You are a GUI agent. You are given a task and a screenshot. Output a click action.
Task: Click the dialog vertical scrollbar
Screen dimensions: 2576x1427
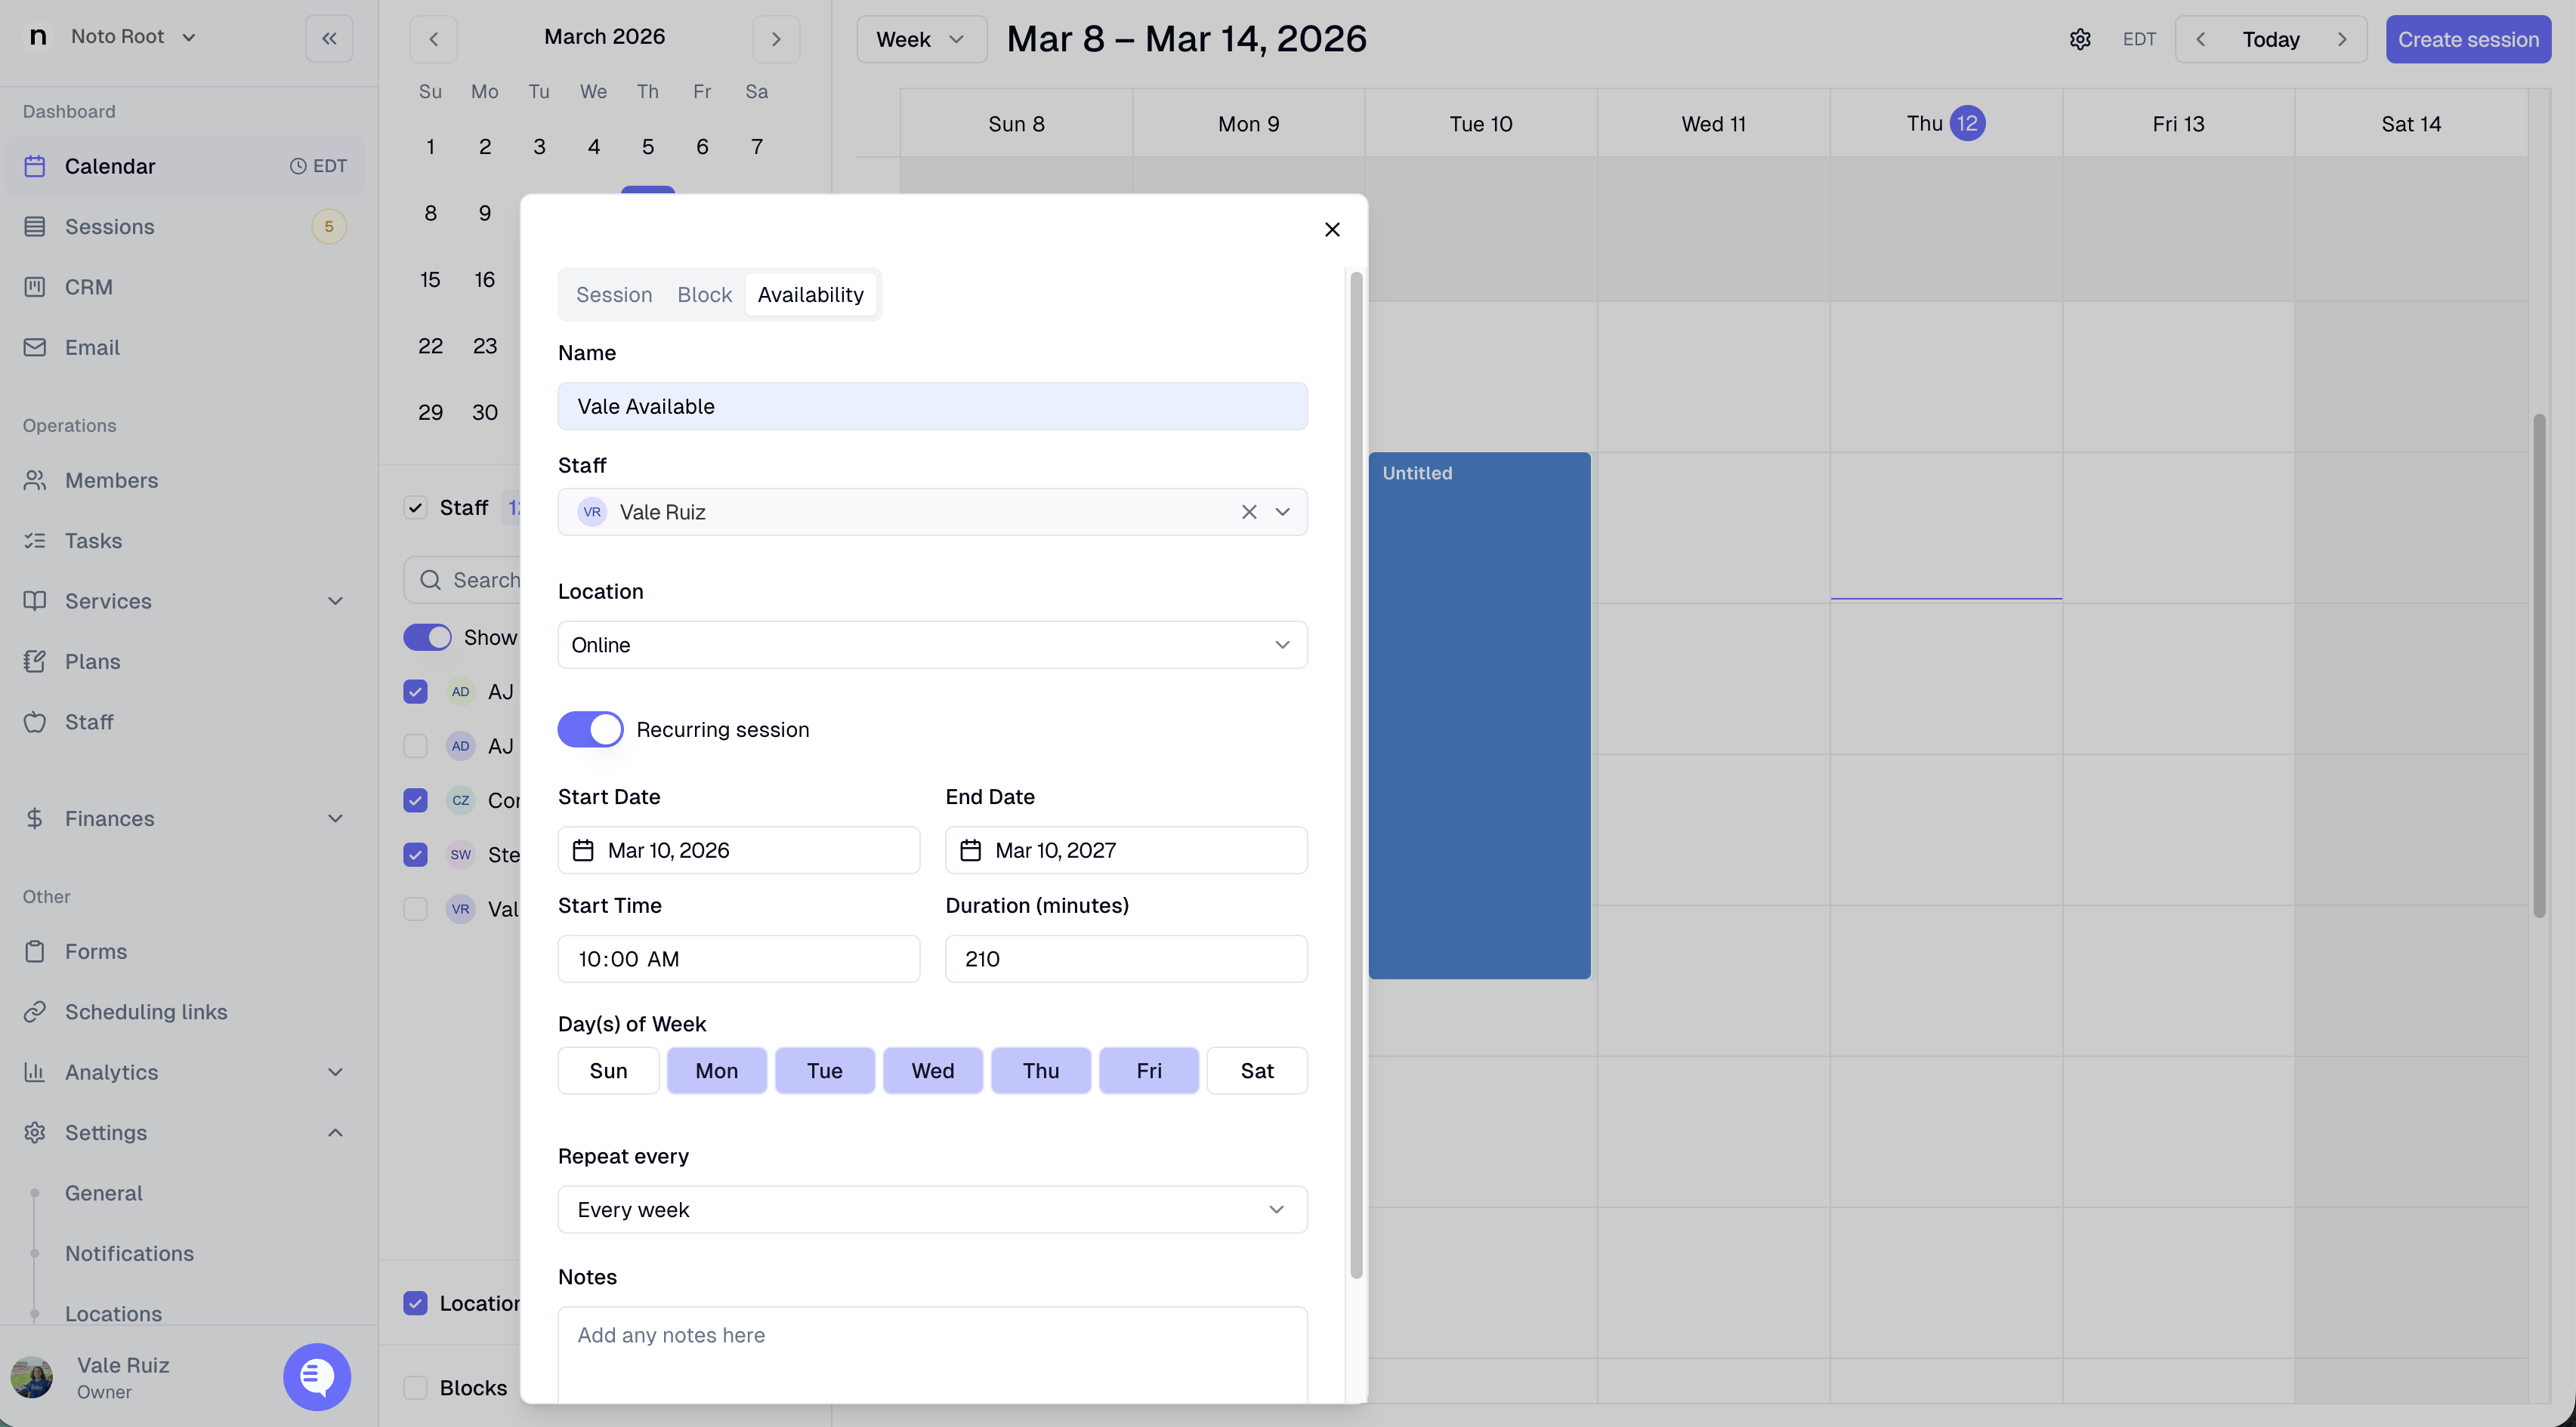pyautogui.click(x=1356, y=775)
